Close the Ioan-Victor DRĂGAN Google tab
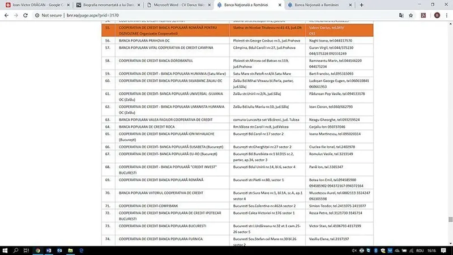Image resolution: width=453 pixels, height=255 pixels. 68,5
